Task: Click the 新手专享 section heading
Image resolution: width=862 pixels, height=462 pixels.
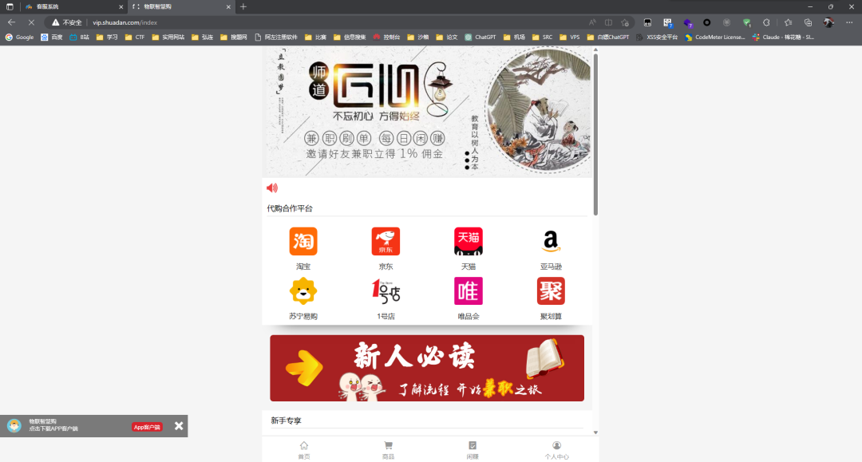Action: click(286, 421)
